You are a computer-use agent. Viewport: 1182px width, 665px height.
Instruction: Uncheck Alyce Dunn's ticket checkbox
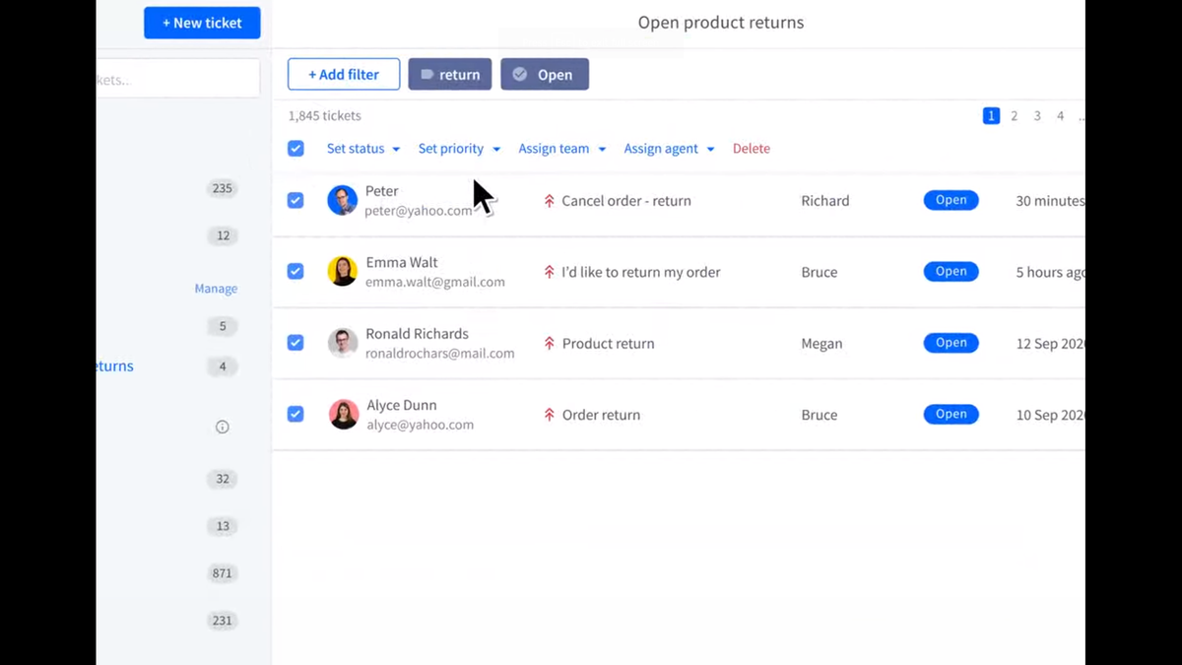pyautogui.click(x=295, y=414)
